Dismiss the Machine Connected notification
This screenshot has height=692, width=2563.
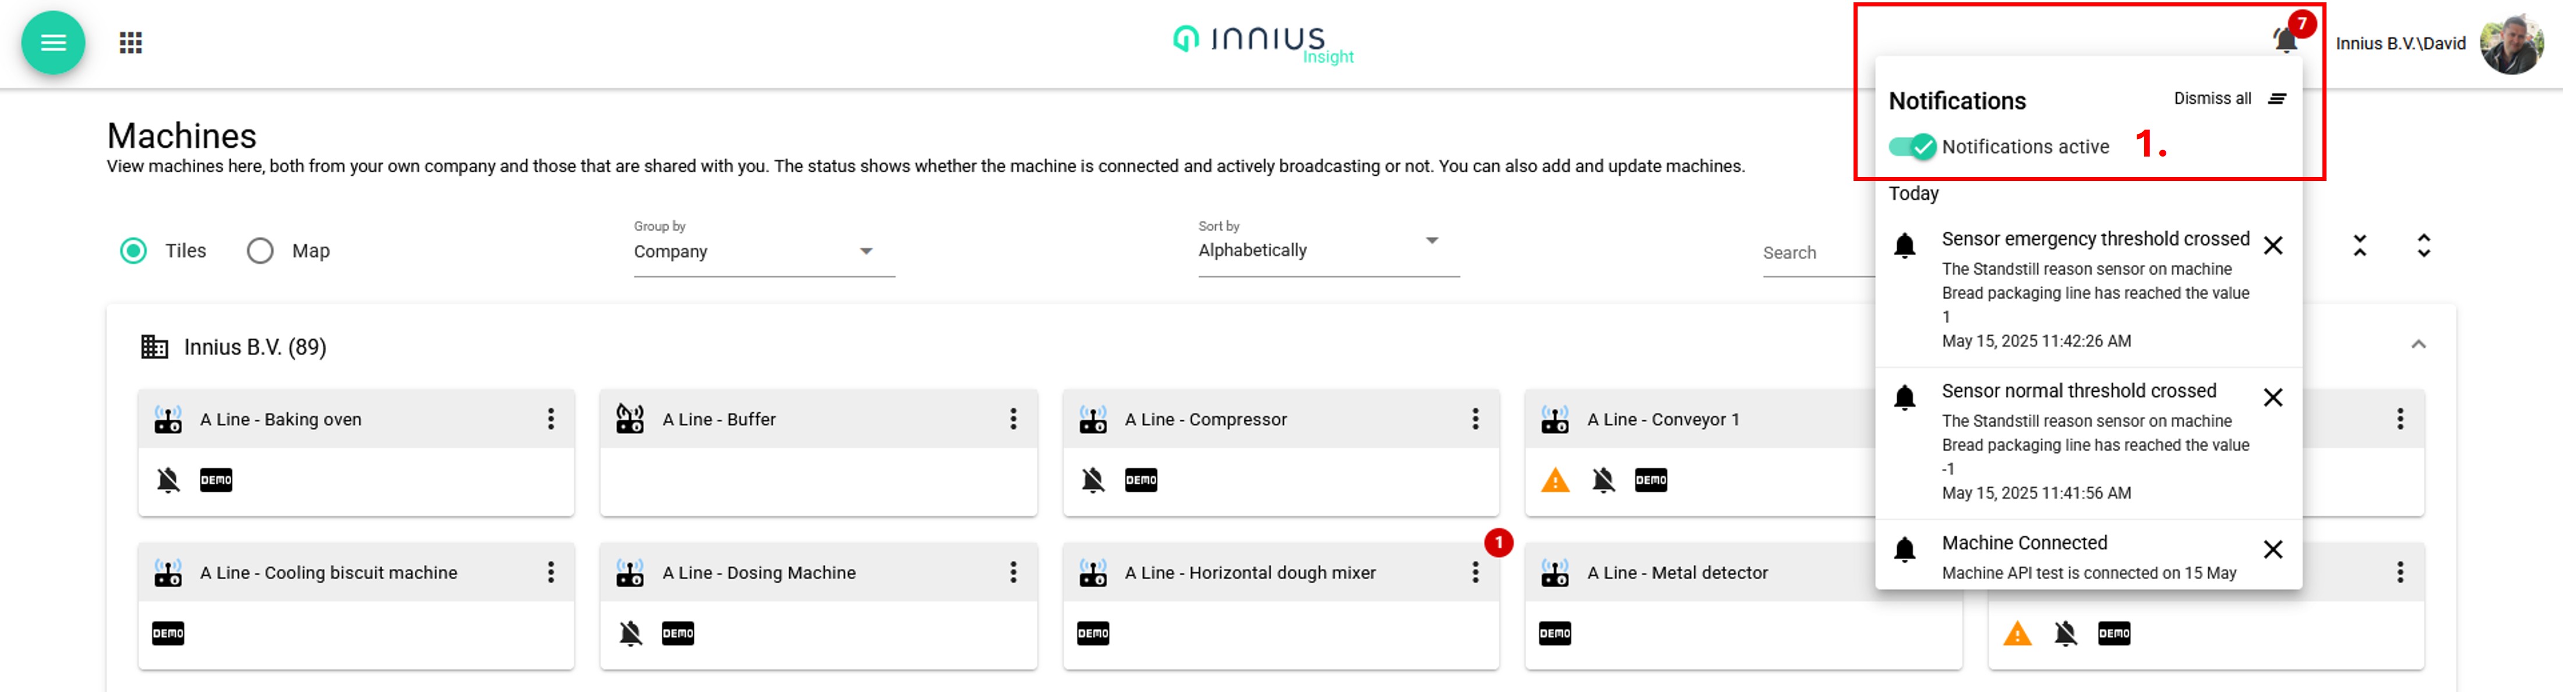(x=2272, y=549)
